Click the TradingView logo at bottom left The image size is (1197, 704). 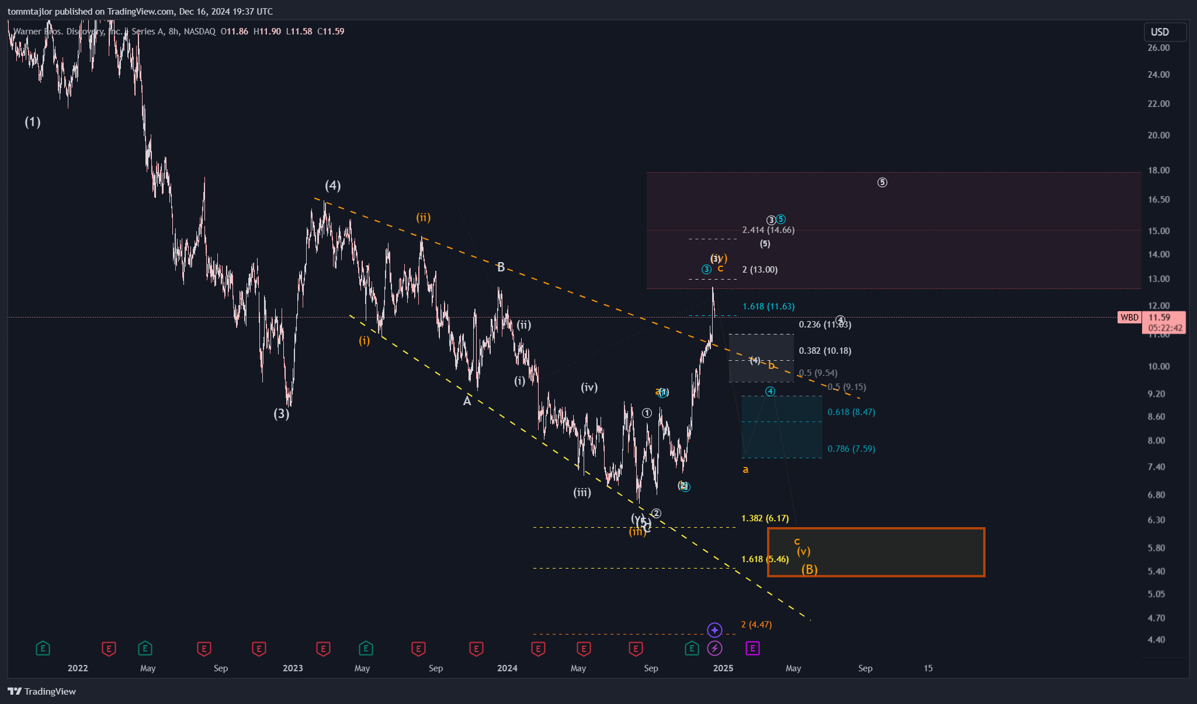(42, 691)
